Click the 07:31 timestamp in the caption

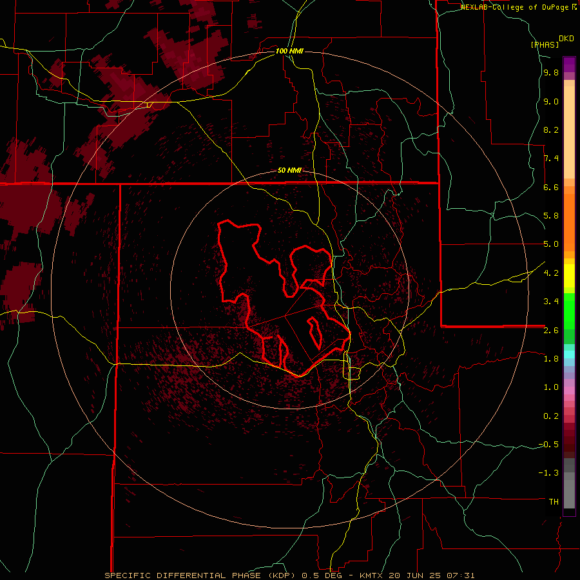click(x=461, y=575)
